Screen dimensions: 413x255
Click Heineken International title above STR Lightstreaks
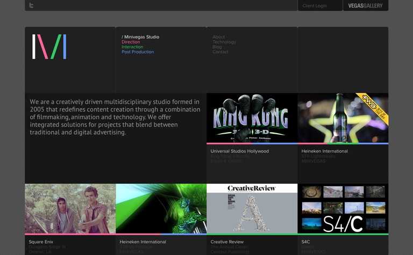[x=324, y=151]
